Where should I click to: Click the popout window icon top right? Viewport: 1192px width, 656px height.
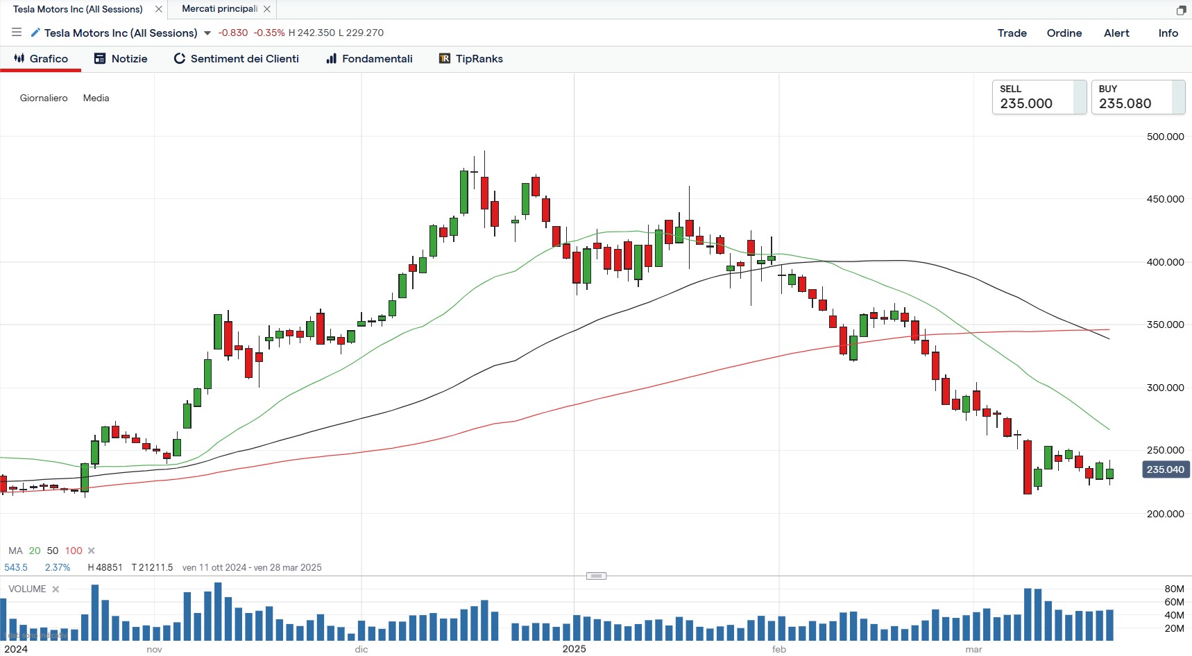[1181, 10]
